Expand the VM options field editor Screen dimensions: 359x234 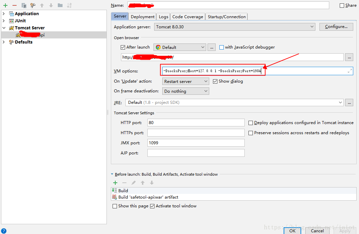click(x=350, y=71)
